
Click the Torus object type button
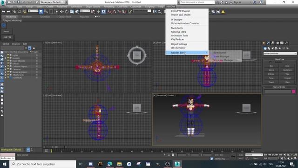tap(271, 78)
